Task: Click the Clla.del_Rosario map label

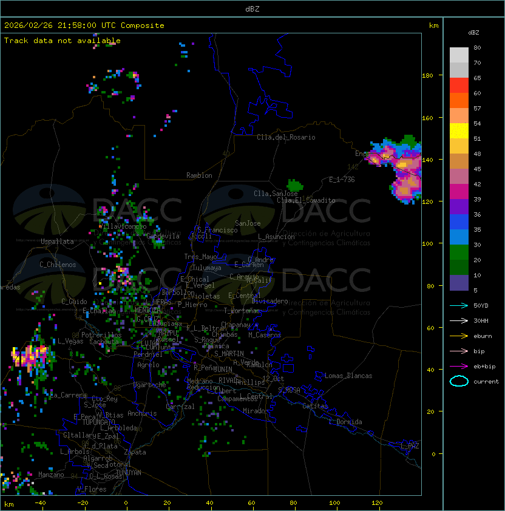Action: [286, 137]
